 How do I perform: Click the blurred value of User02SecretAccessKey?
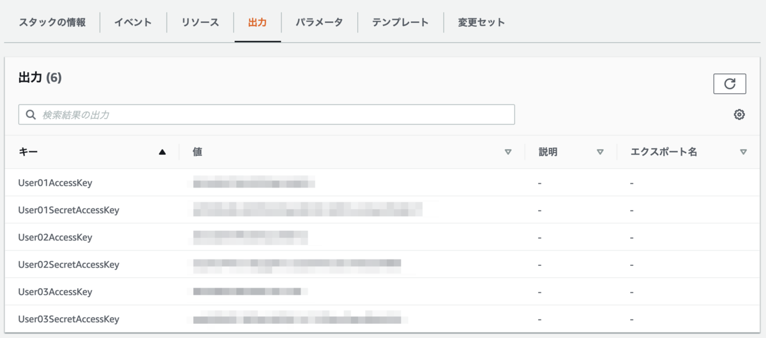coord(297,265)
